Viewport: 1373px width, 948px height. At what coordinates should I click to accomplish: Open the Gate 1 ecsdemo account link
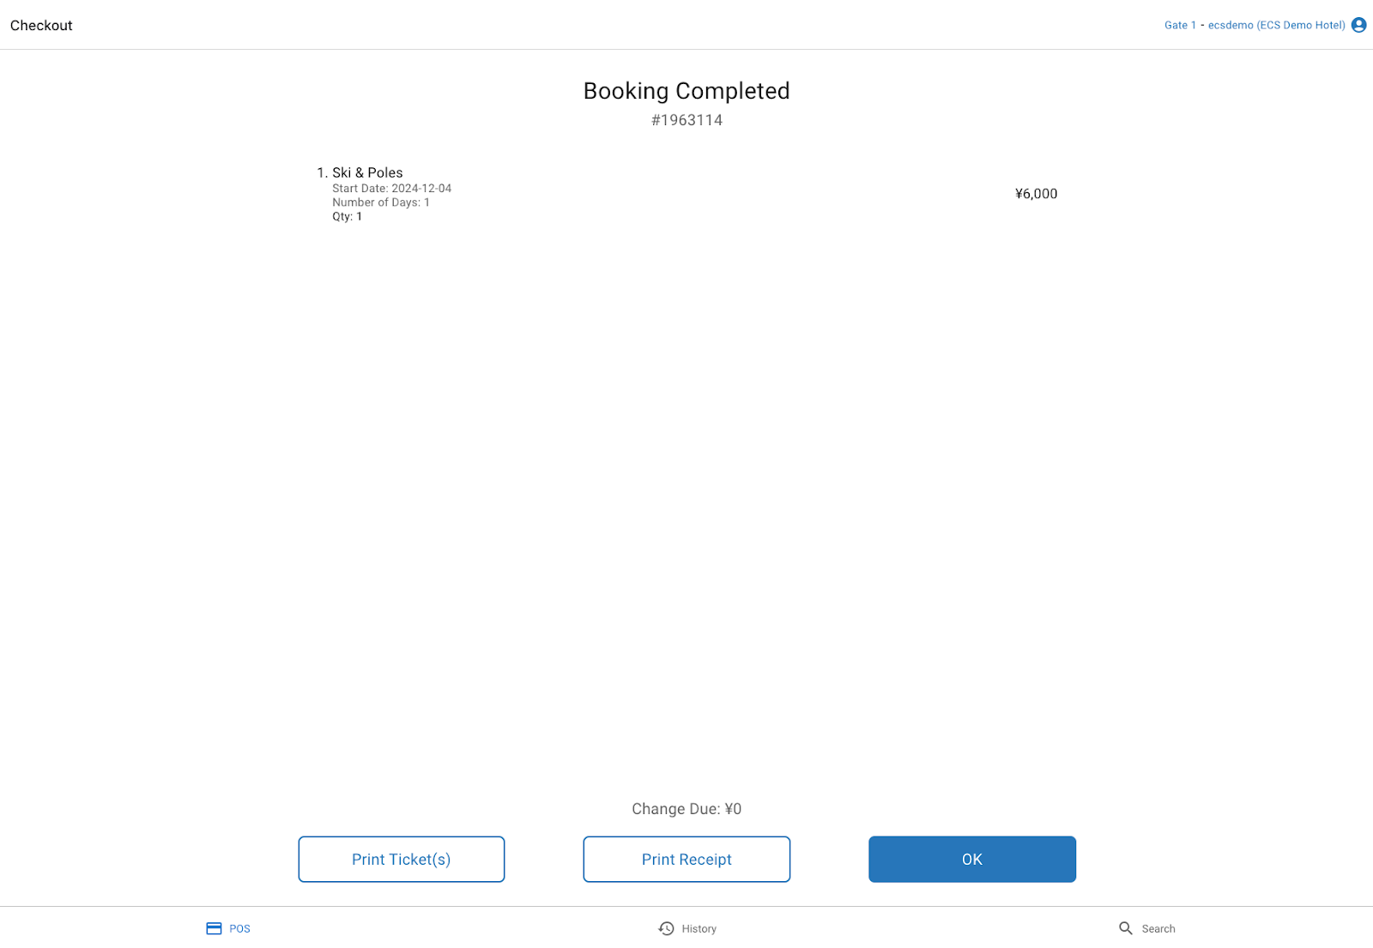coord(1254,25)
